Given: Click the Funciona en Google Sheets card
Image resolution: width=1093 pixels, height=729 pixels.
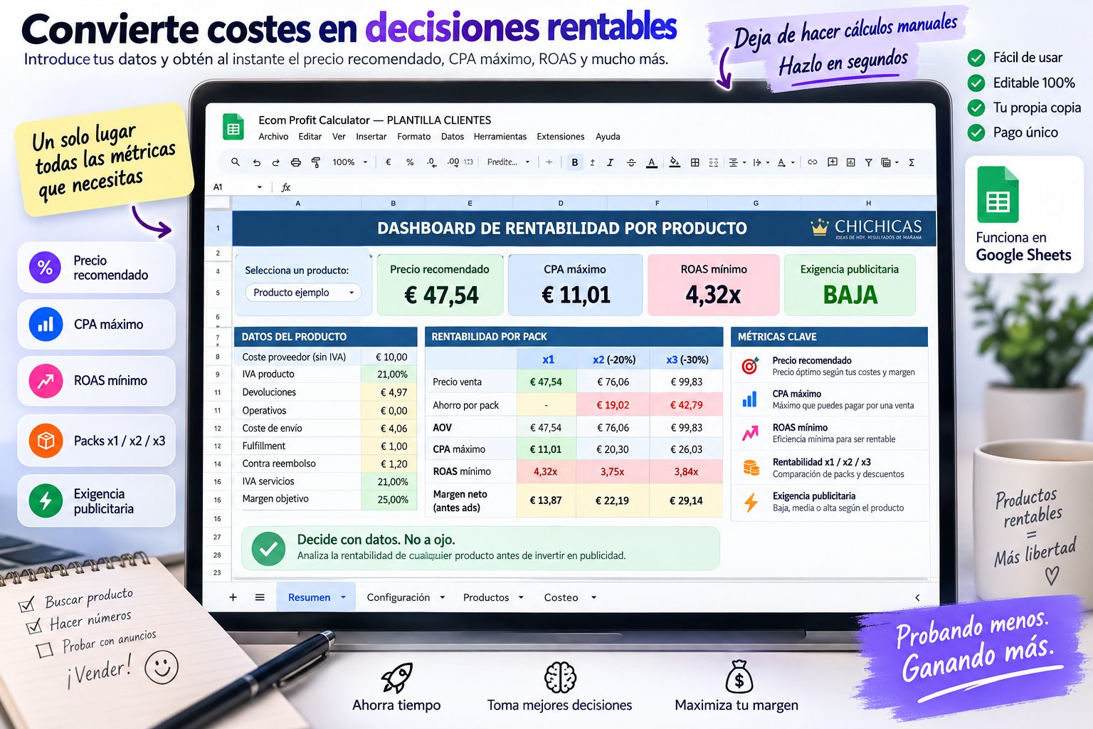Looking at the screenshot, I should (1024, 214).
